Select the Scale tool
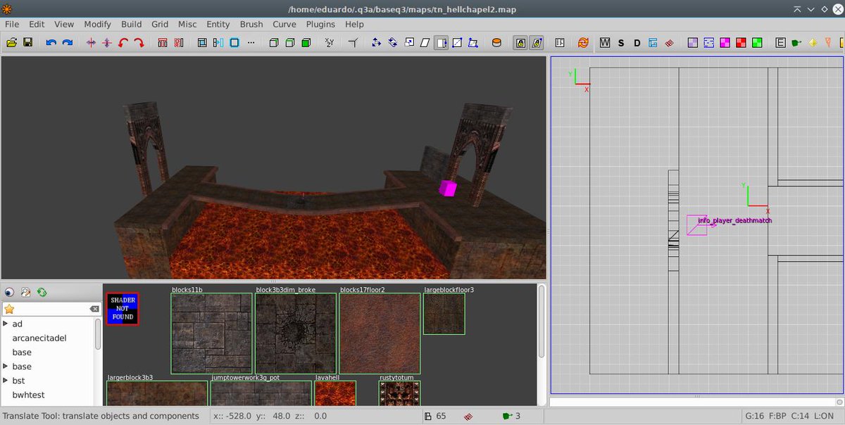Viewport: 845px width, 425px height. pos(408,43)
